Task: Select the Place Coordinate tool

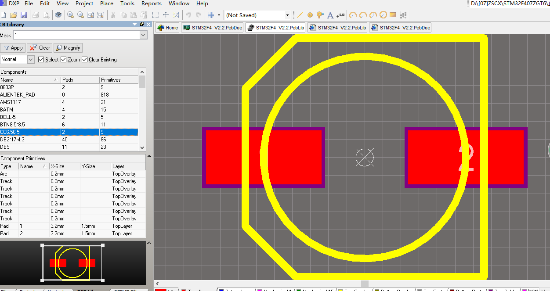Action: click(341, 15)
